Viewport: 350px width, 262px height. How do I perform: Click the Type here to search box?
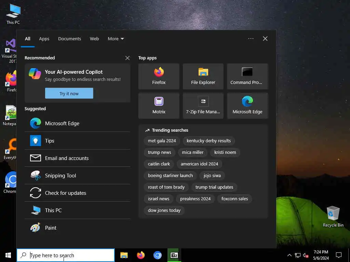66,255
